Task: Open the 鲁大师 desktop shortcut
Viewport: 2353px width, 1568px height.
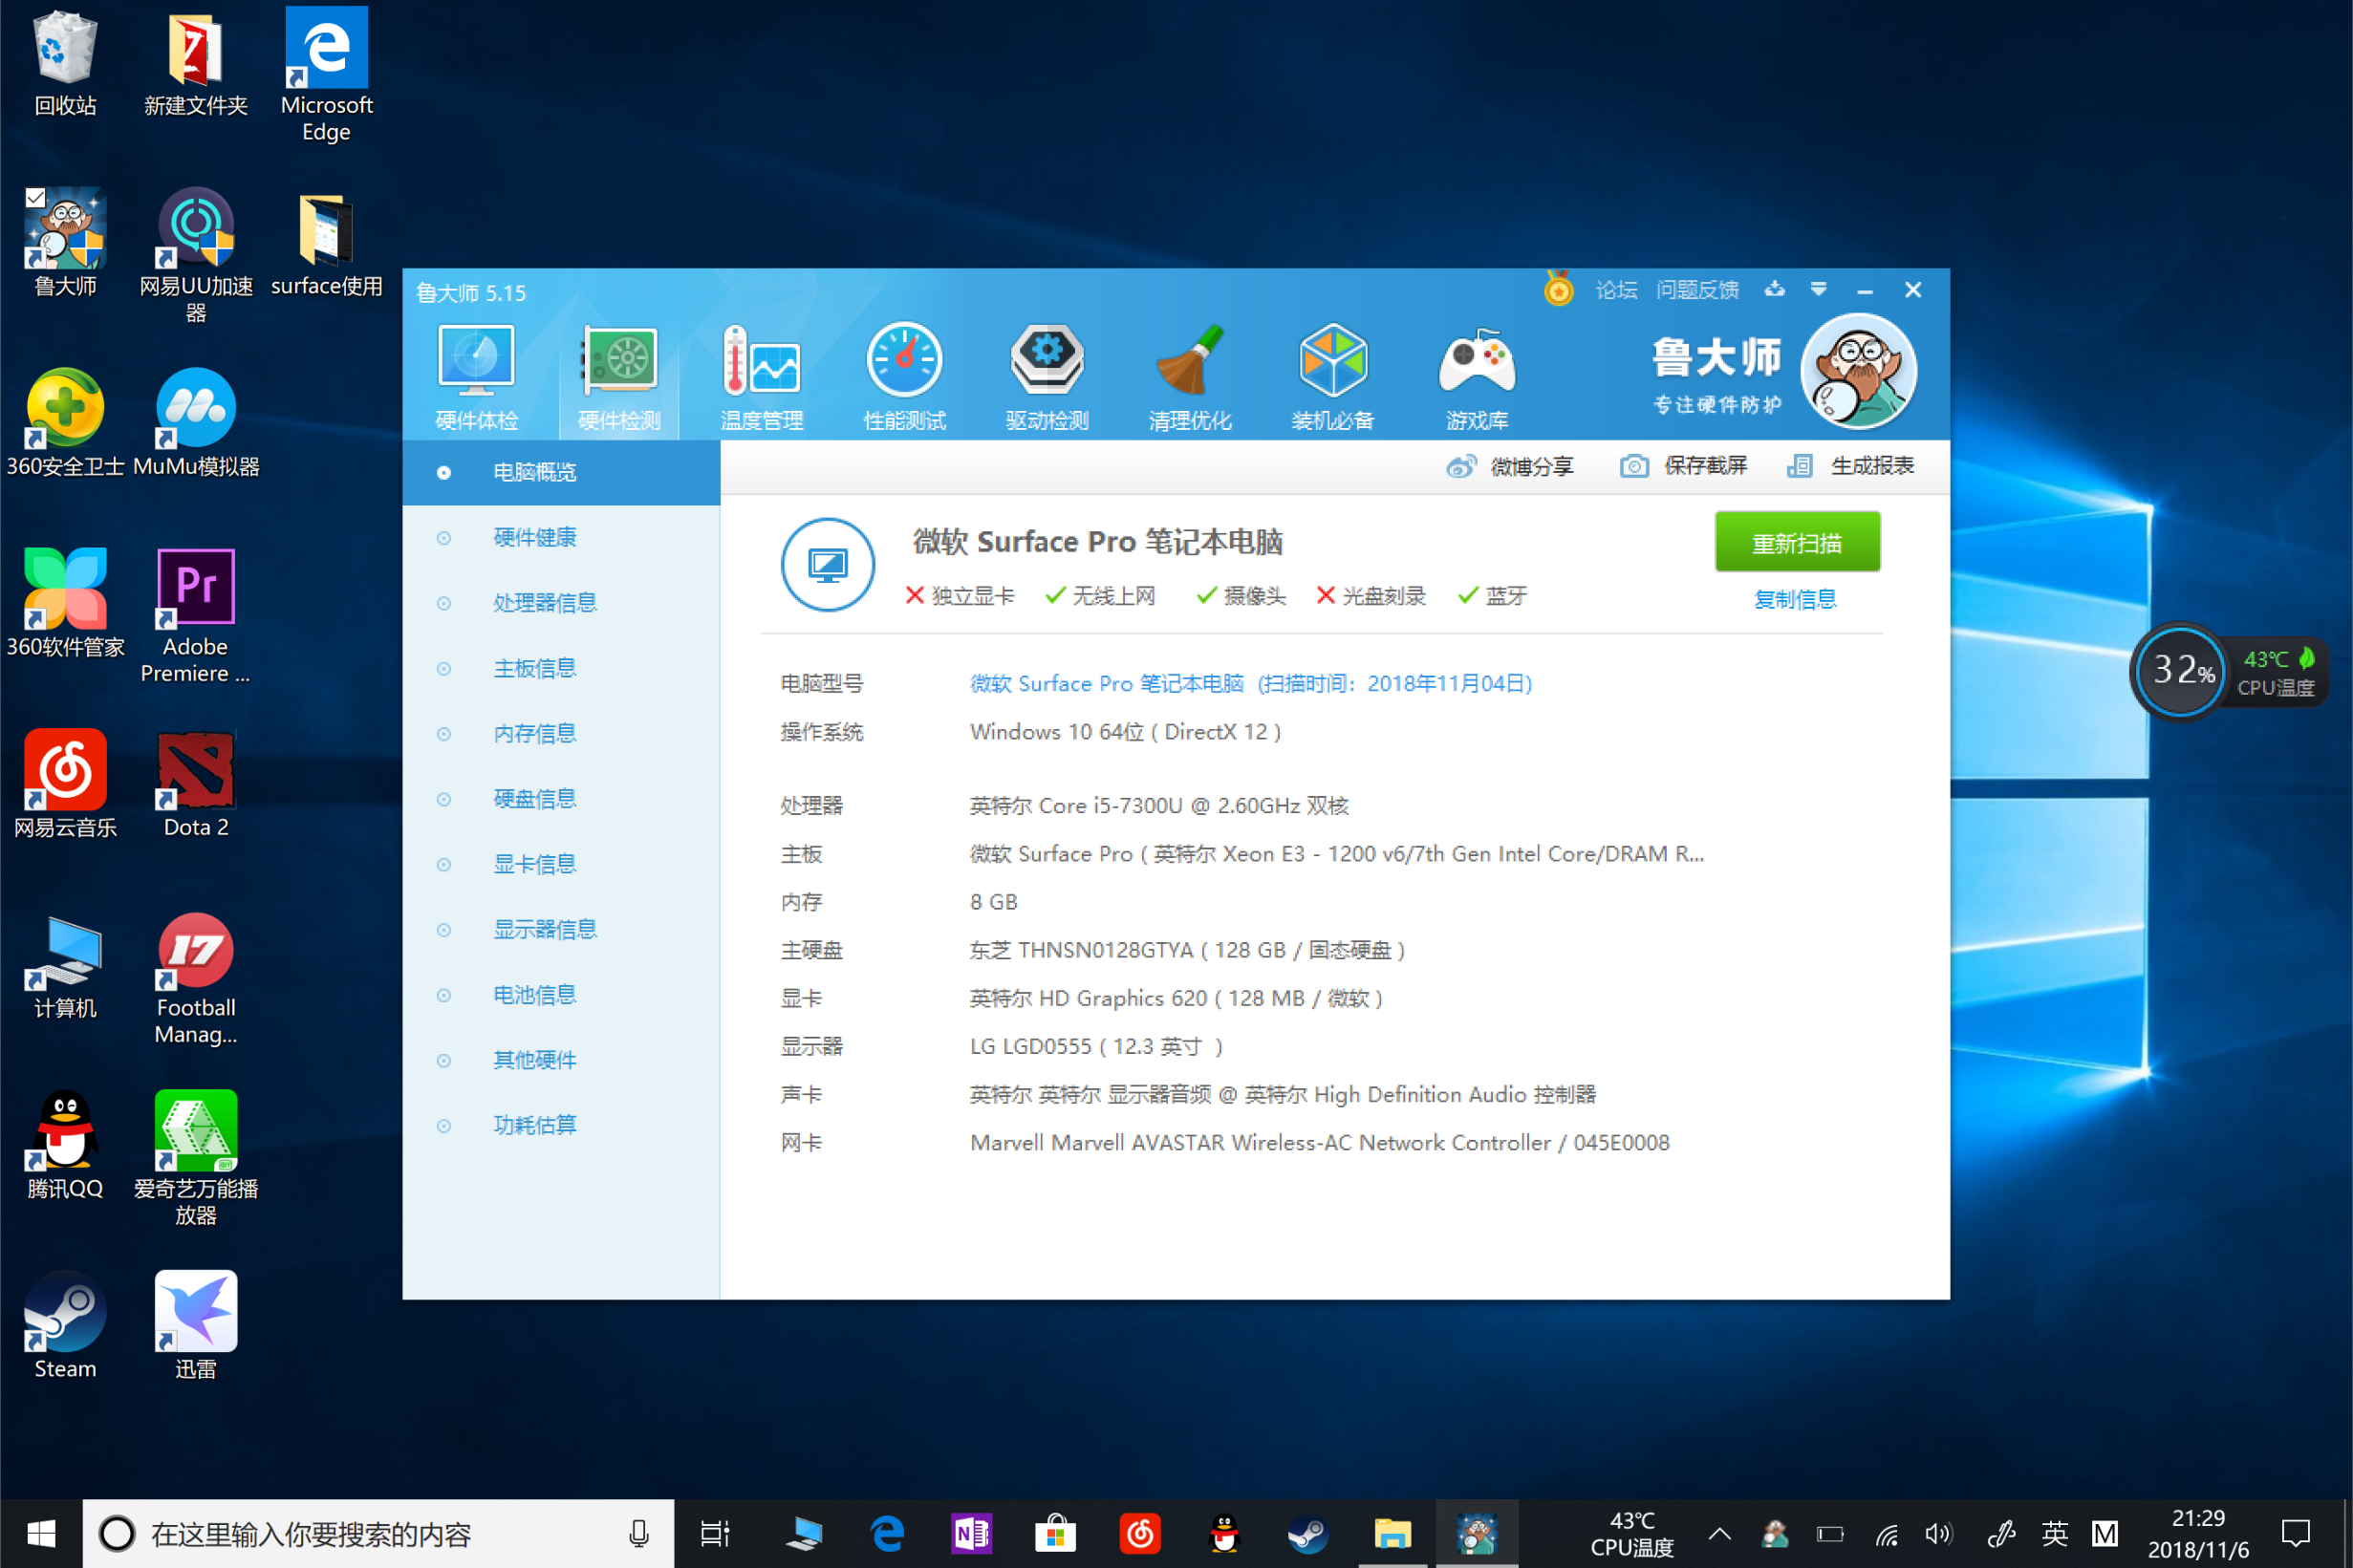Action: [x=65, y=243]
